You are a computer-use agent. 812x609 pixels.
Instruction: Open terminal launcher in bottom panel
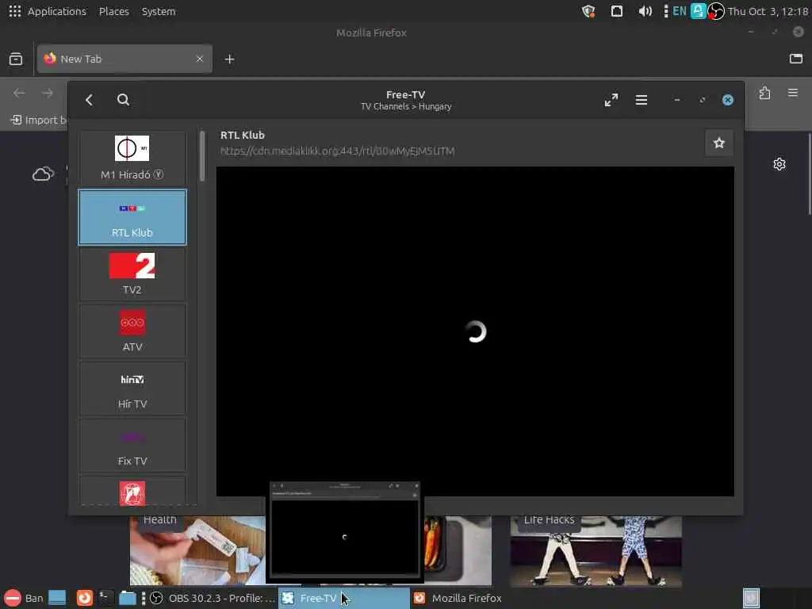pos(105,598)
